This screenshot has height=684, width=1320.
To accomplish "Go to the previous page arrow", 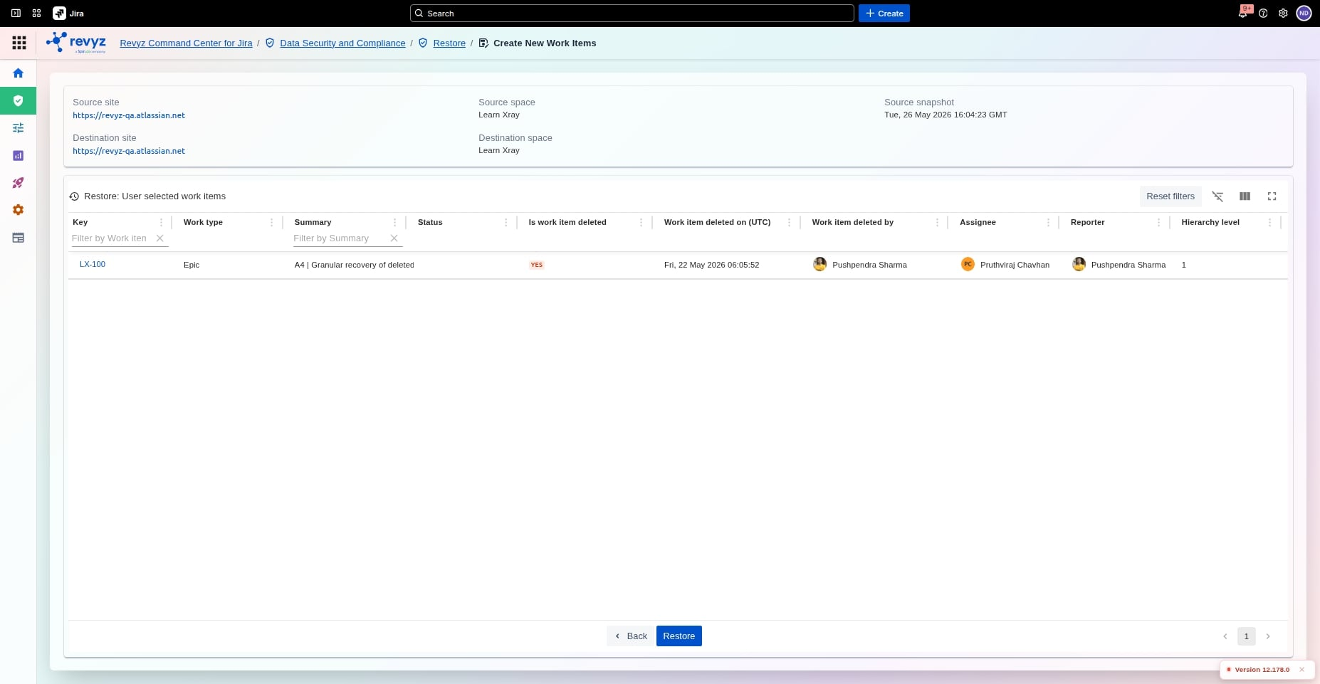I will coord(1225,636).
